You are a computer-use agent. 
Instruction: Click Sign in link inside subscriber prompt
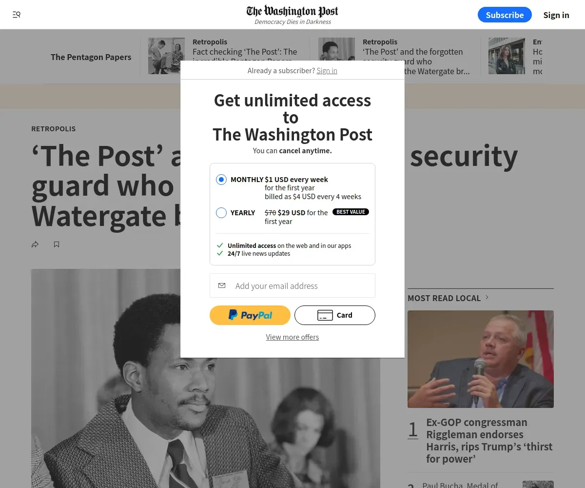(x=327, y=71)
